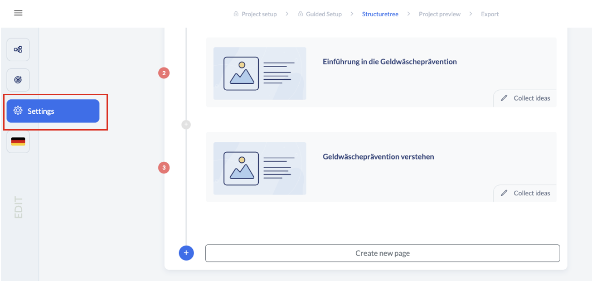
Task: Click the blue plus add-page button
Action: pyautogui.click(x=186, y=253)
